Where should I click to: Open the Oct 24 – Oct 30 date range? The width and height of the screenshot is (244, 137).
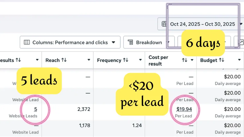coord(202,24)
